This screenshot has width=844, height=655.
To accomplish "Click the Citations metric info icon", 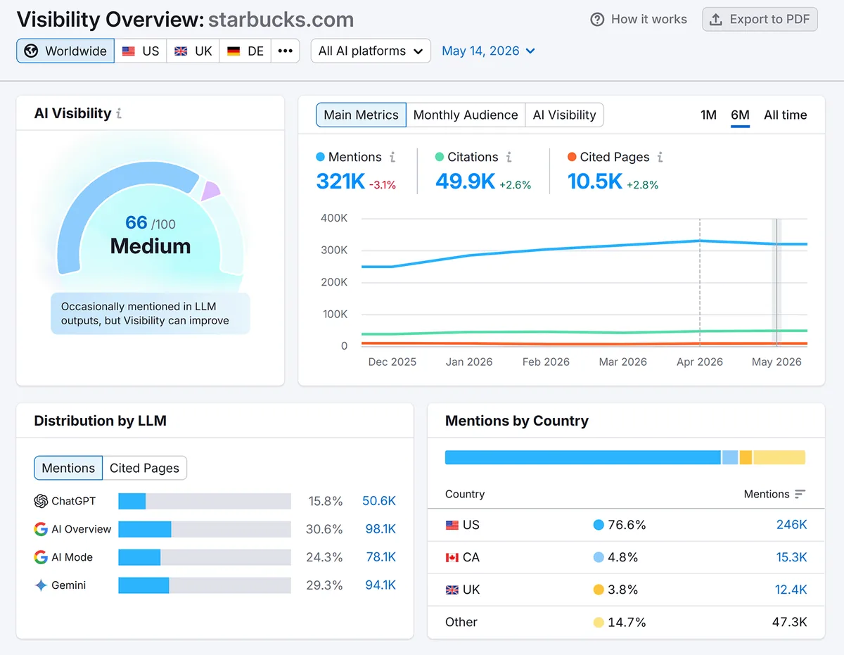I will pyautogui.click(x=509, y=157).
